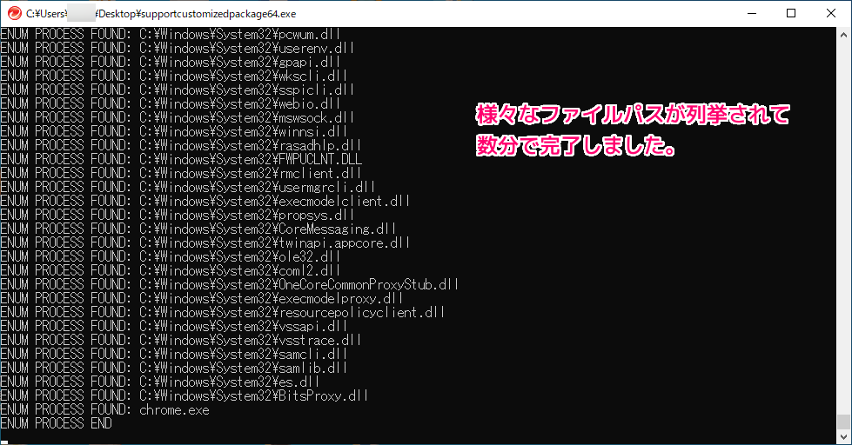Click the line ending with resourcepolicyclient.dll

tap(223, 312)
